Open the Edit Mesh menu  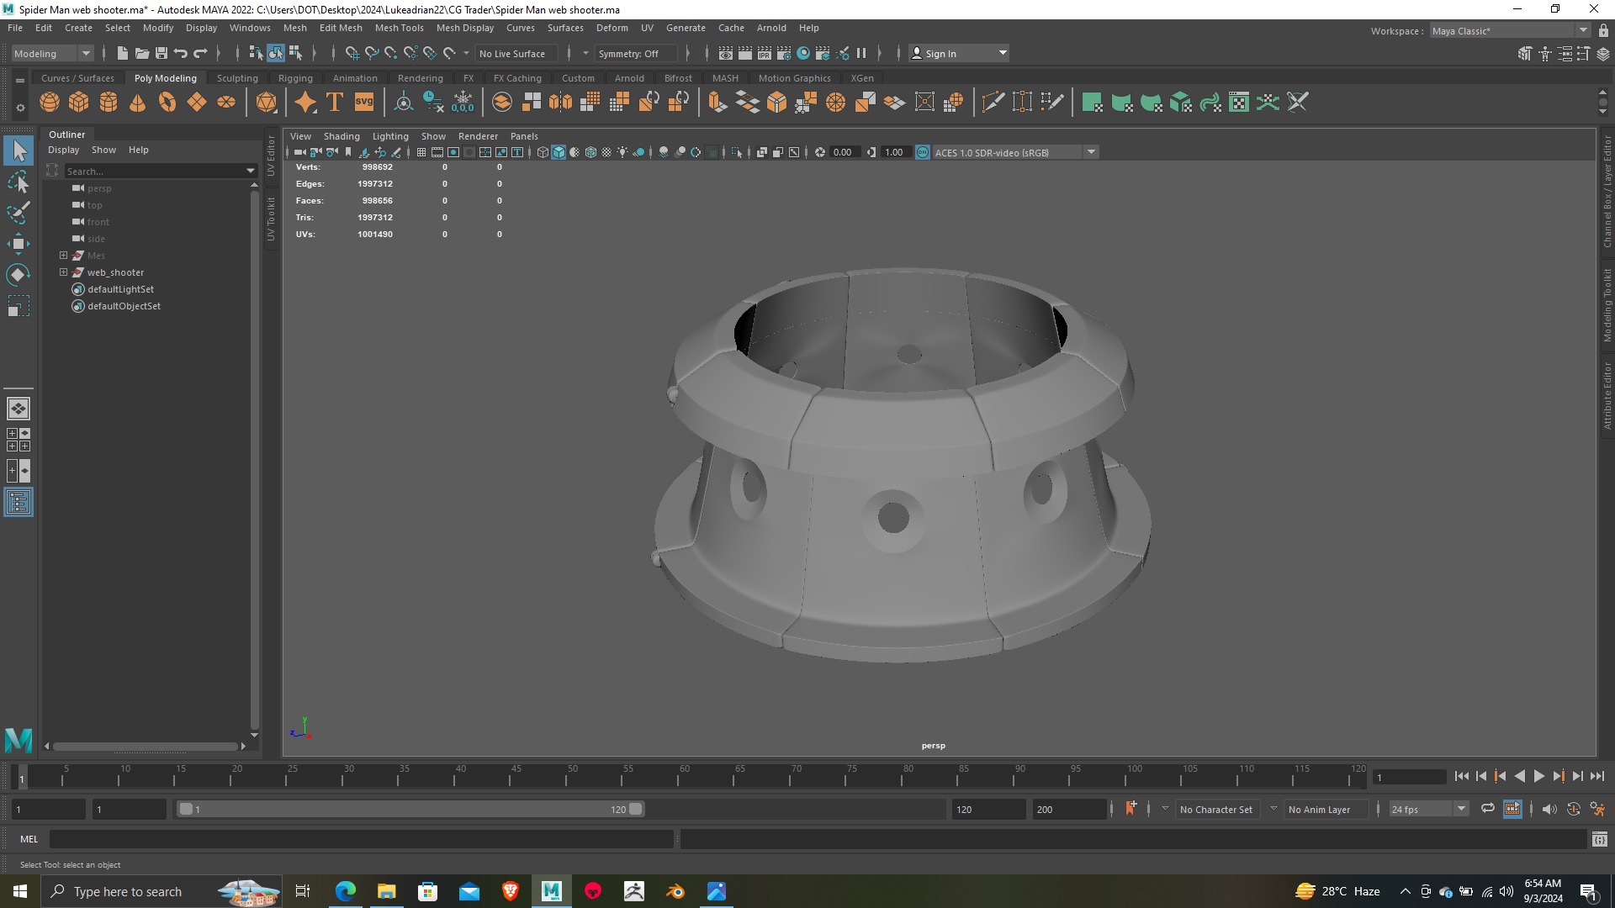click(x=341, y=28)
